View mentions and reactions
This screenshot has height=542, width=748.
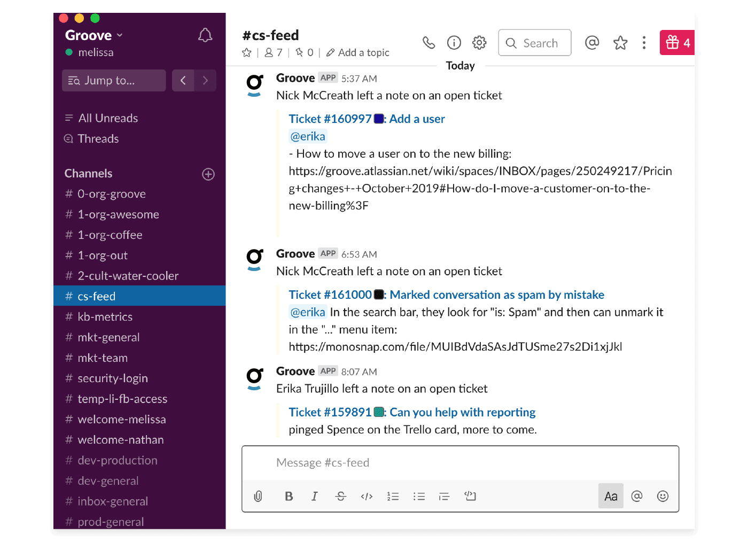[592, 42]
